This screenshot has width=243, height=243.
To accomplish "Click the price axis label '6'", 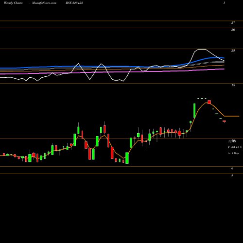I will click(x=232, y=168).
